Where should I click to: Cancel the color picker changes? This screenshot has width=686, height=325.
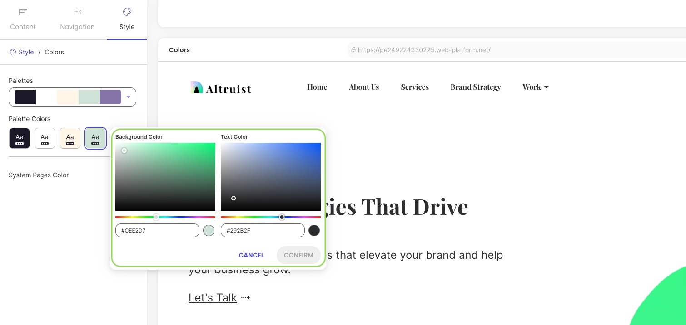click(251, 255)
